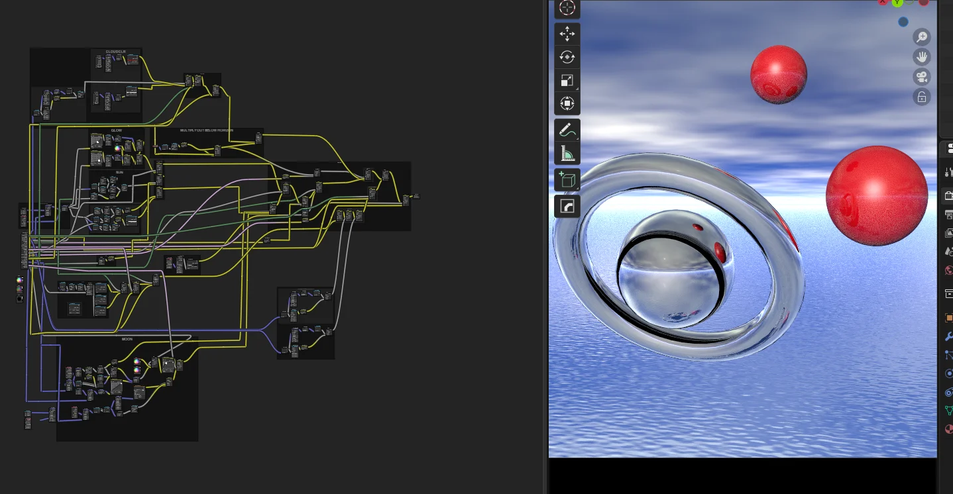Open the color wheel inside the GLOW frame
This screenshot has height=494, width=953.
point(117,148)
